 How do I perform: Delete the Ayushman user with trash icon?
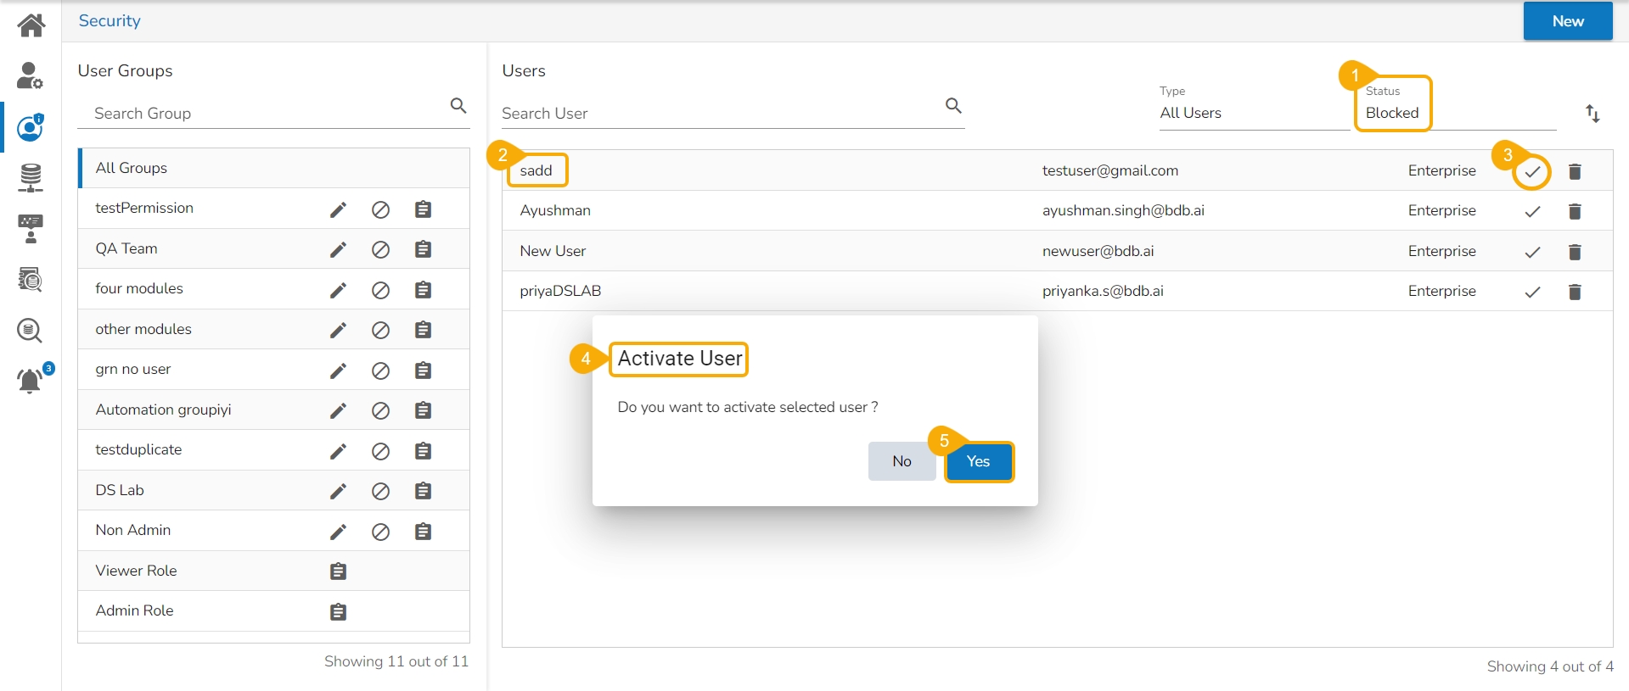pos(1575,211)
